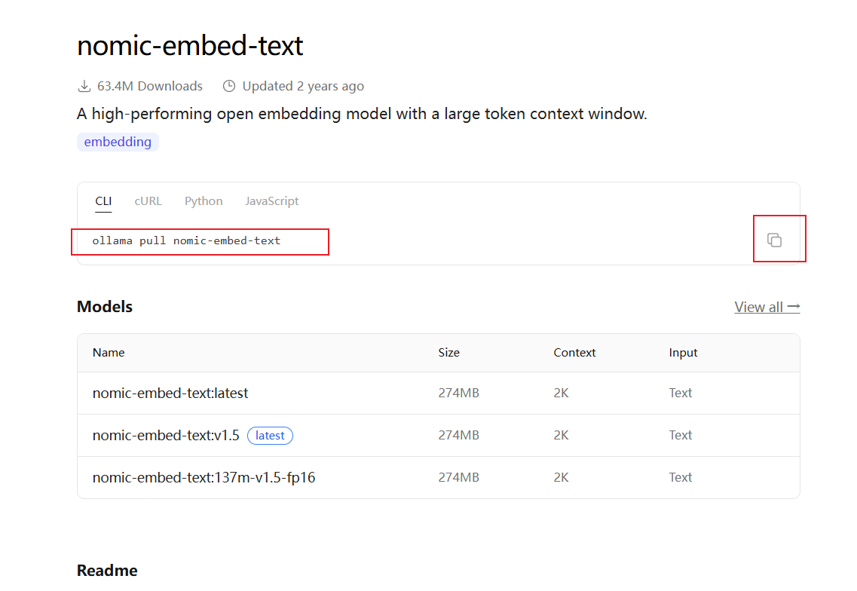Switch to the cURL tab
857x591 pixels.
click(x=148, y=201)
